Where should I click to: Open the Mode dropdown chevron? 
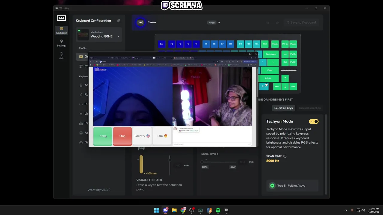[219, 22]
